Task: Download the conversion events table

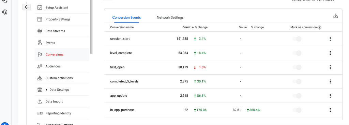Action: tap(336, 16)
